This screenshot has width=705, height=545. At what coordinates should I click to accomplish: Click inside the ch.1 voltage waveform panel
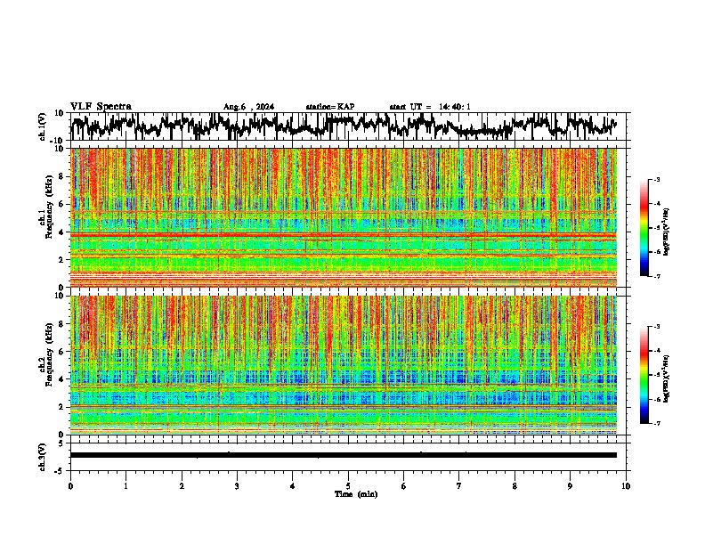[348, 126]
